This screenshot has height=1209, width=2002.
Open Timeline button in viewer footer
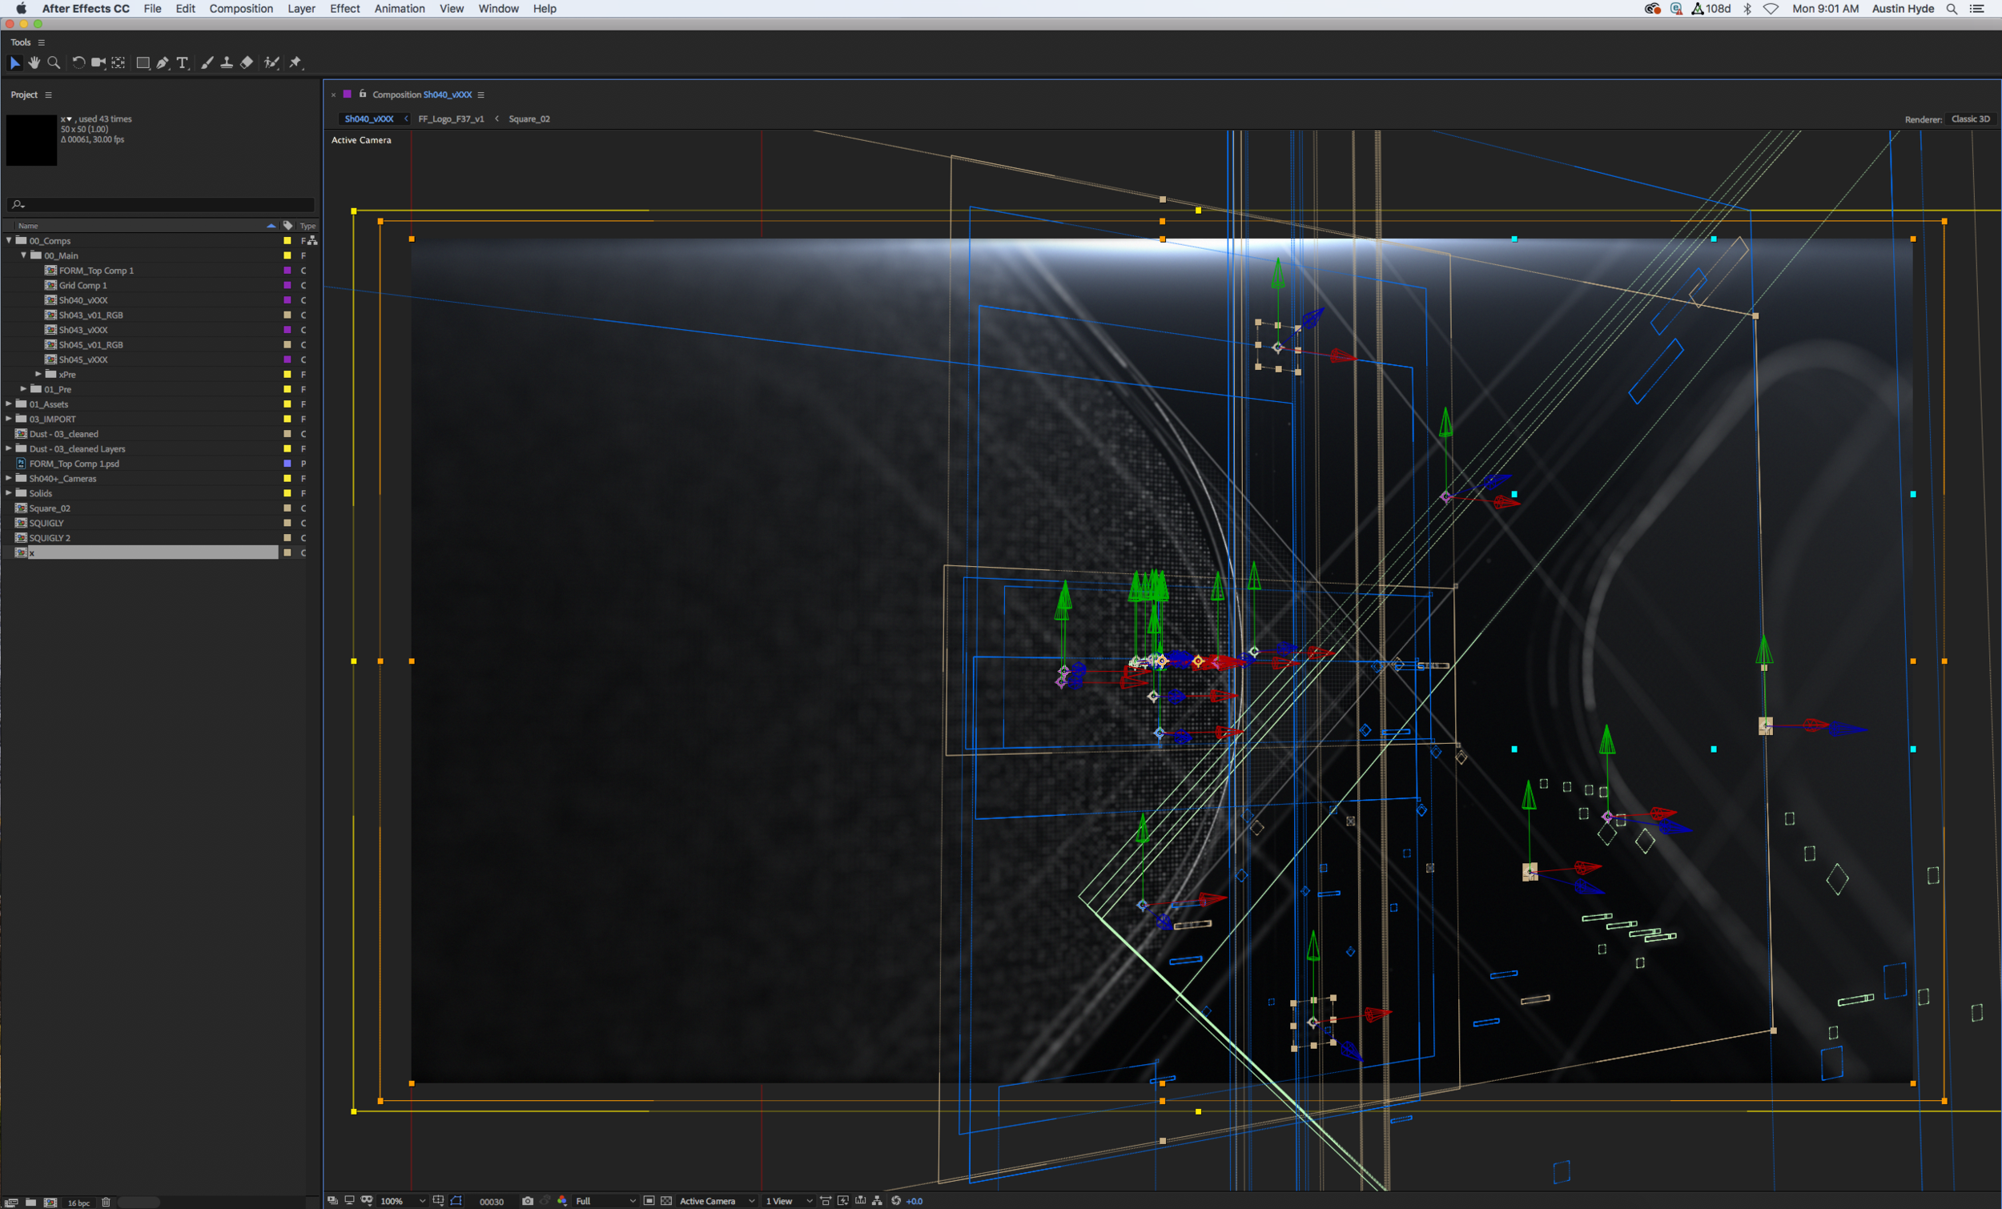coord(860,1200)
